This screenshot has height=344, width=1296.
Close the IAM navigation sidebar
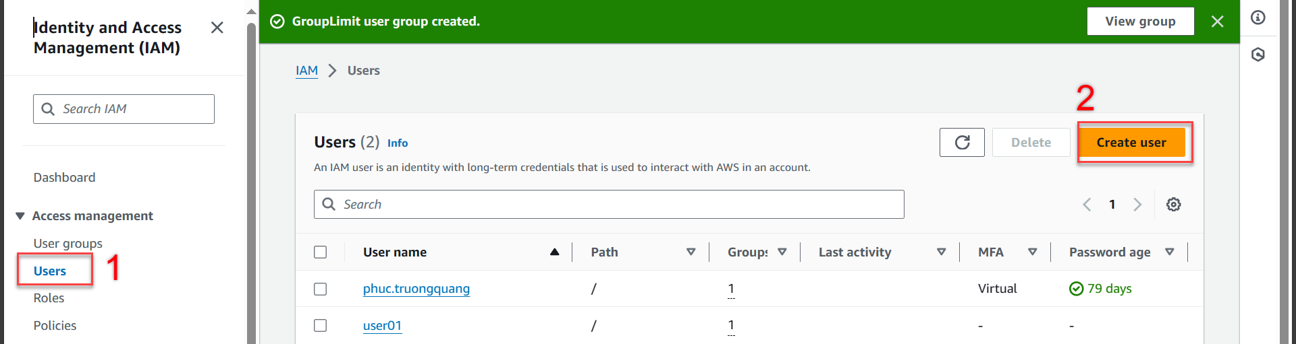[x=217, y=28]
